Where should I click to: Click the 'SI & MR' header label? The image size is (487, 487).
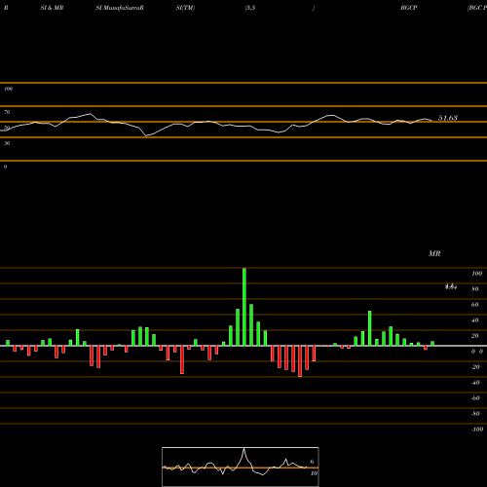click(52, 8)
